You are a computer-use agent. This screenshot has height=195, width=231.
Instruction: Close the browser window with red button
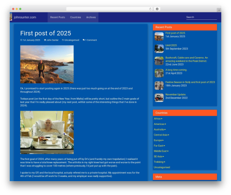(x=13, y=9)
